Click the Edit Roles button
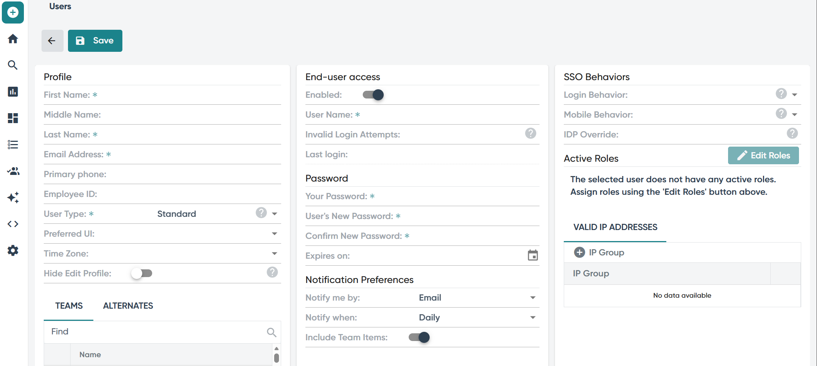 [x=763, y=155]
